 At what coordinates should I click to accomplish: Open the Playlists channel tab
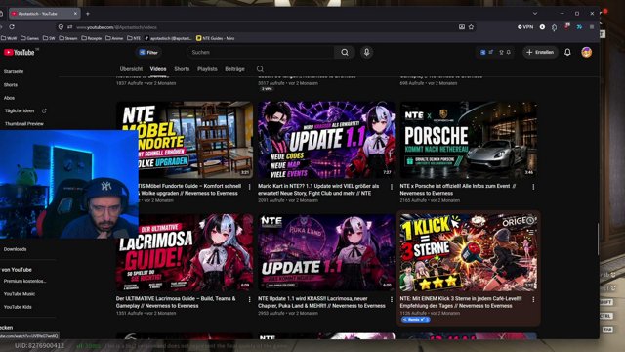coord(207,69)
